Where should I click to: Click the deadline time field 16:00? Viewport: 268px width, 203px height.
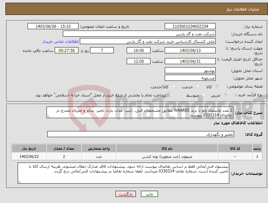[139, 50]
